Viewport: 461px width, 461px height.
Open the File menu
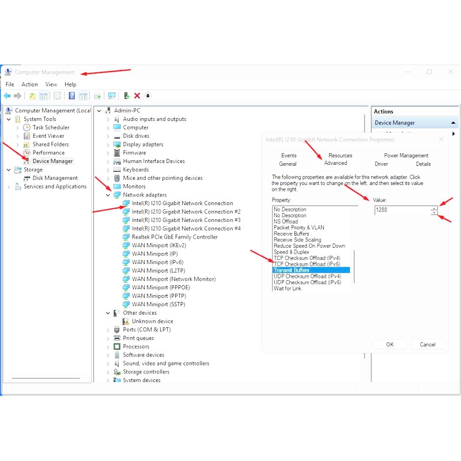click(10, 84)
